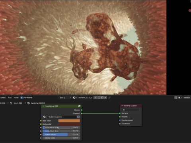191x143 pixels.
Task: Click the enable decay input socket
Action: click(41, 135)
